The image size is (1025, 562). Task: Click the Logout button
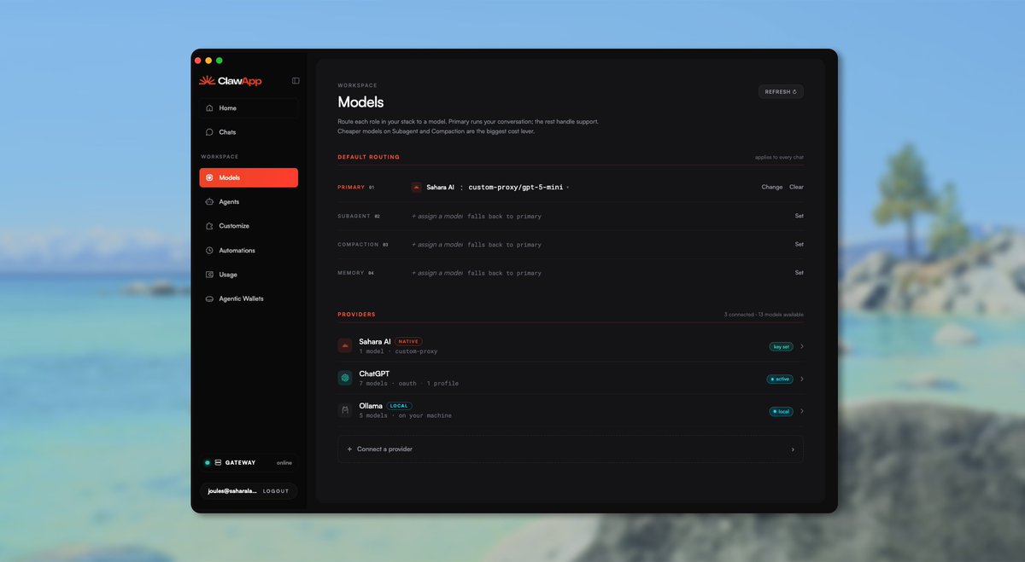pos(276,491)
